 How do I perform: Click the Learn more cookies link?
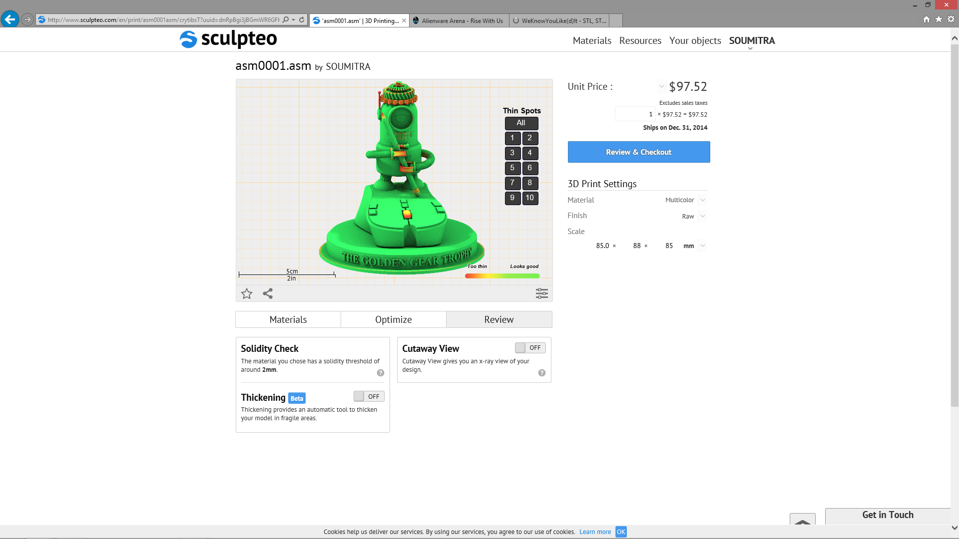595,532
